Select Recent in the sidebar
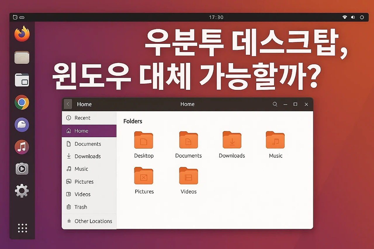374x249 pixels. [x=89, y=118]
